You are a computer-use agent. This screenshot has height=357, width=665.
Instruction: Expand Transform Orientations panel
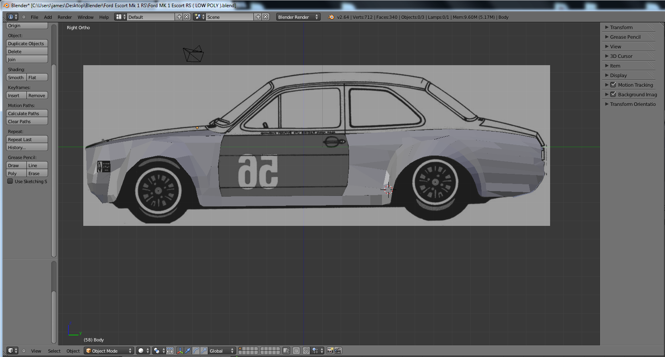[630, 104]
